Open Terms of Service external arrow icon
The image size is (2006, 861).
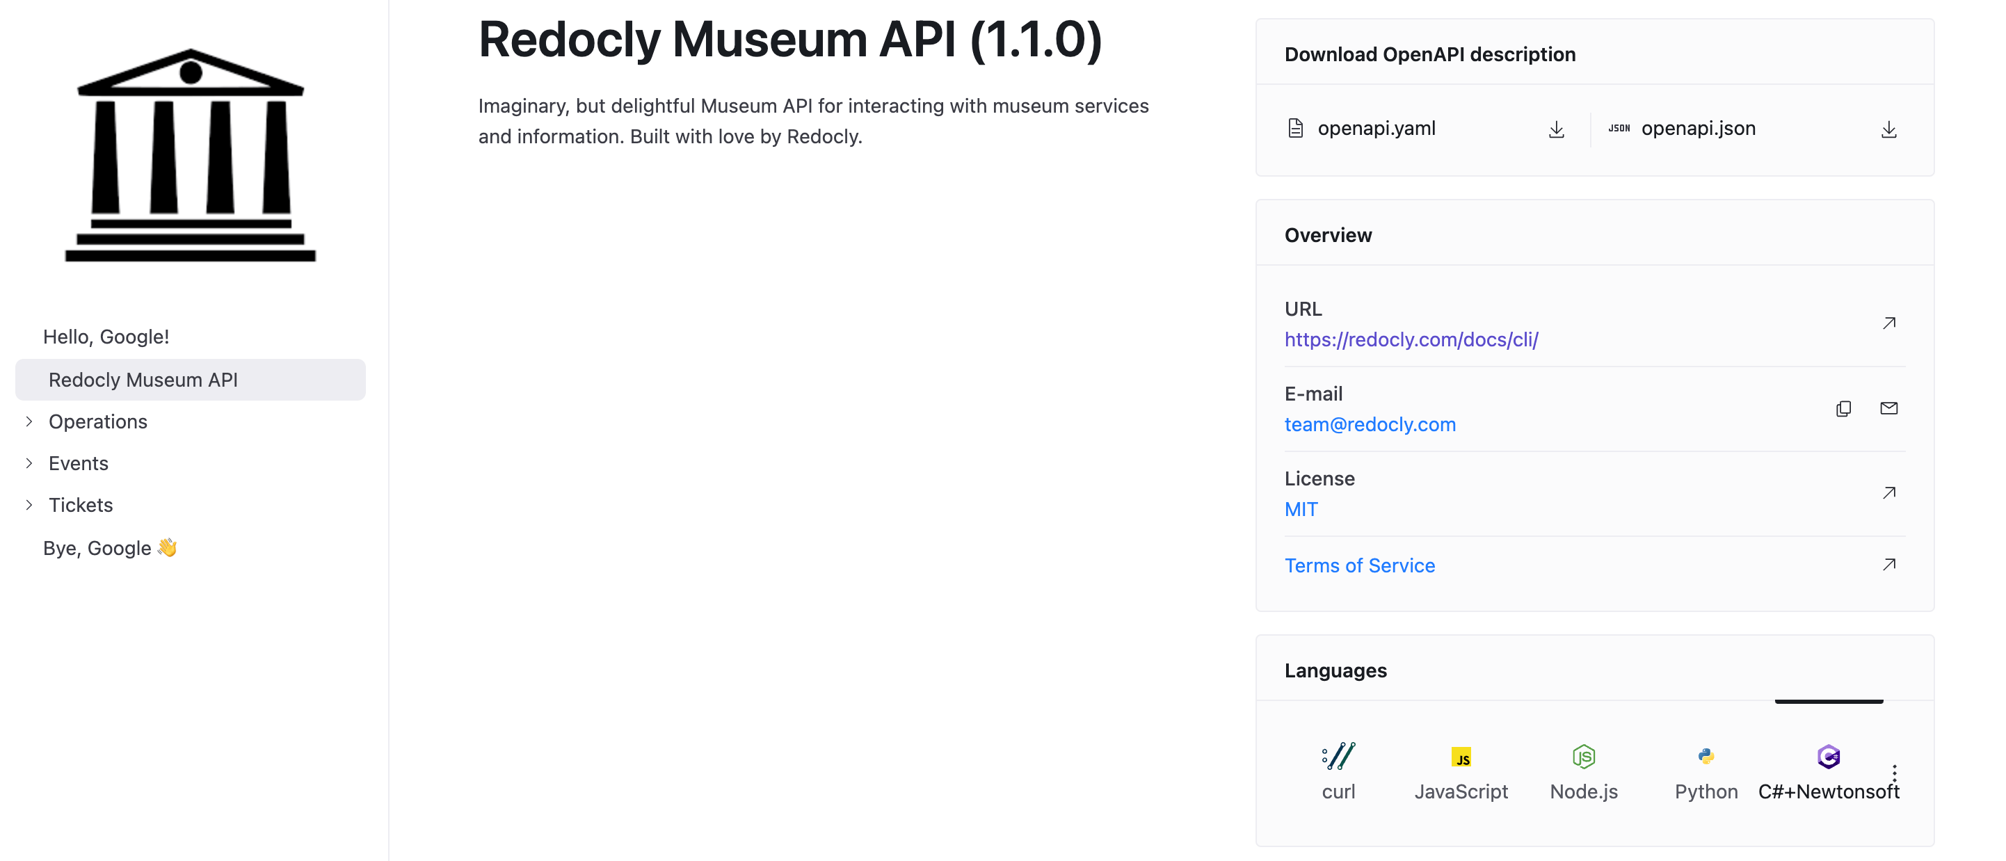(1888, 565)
